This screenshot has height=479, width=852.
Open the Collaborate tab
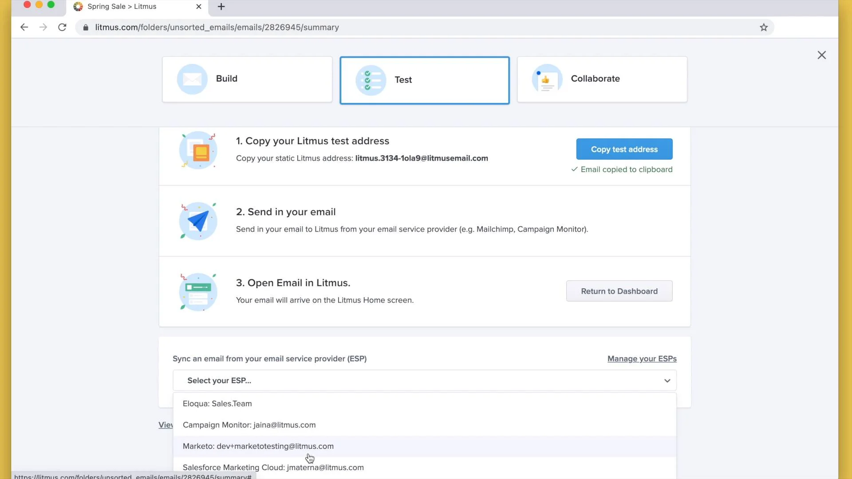[x=602, y=79]
